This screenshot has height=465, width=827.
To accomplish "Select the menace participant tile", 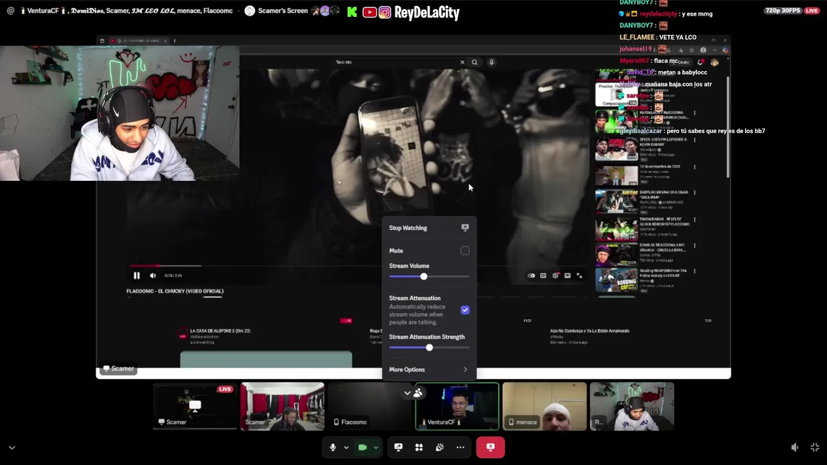I will (545, 406).
